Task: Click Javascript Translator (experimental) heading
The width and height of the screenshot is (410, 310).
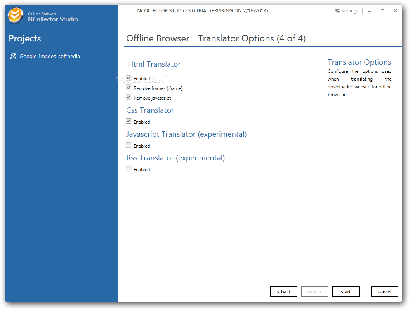Action: (186, 134)
